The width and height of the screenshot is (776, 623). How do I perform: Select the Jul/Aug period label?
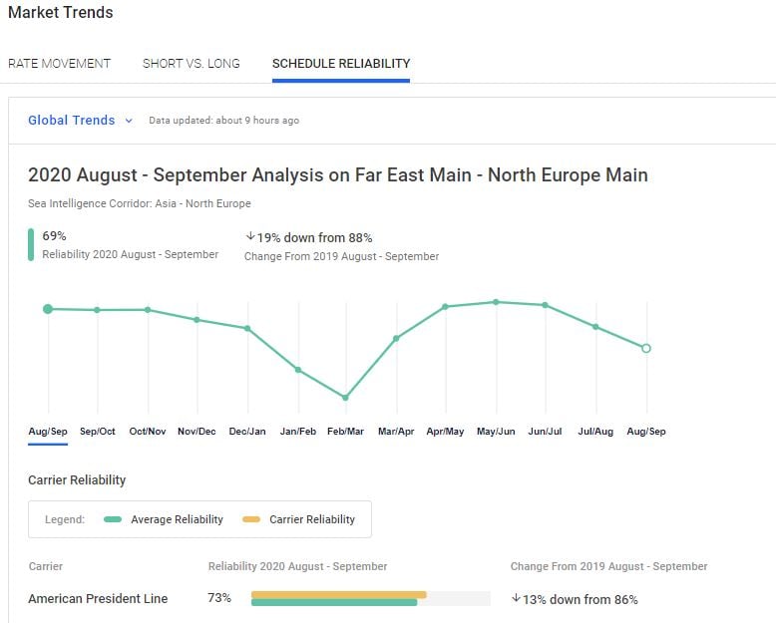595,432
